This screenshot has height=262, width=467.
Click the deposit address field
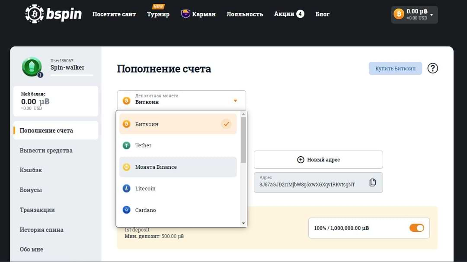tap(318, 182)
